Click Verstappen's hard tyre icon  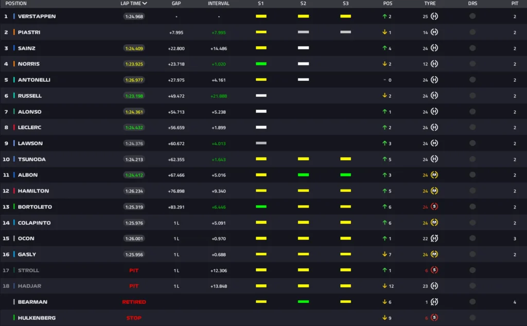(x=434, y=16)
